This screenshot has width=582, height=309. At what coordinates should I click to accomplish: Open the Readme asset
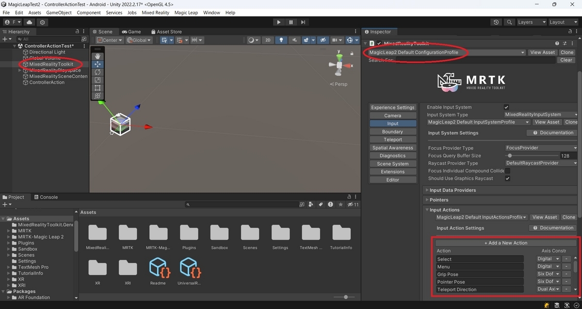coord(158,270)
